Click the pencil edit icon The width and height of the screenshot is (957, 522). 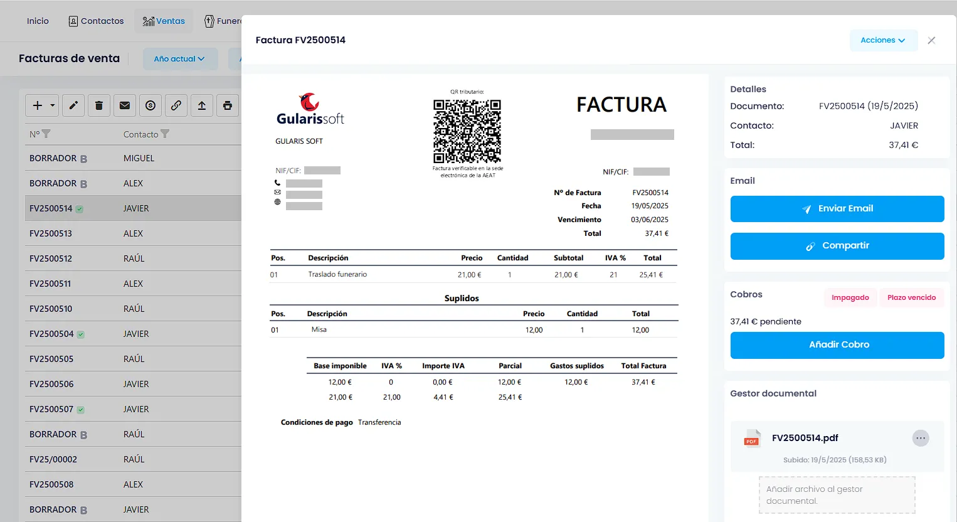click(x=73, y=105)
